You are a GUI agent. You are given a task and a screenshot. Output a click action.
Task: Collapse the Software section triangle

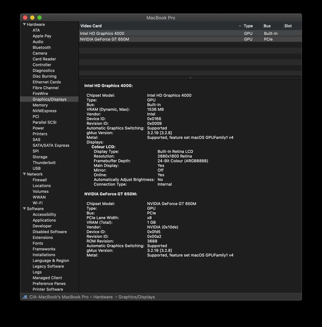click(24, 209)
